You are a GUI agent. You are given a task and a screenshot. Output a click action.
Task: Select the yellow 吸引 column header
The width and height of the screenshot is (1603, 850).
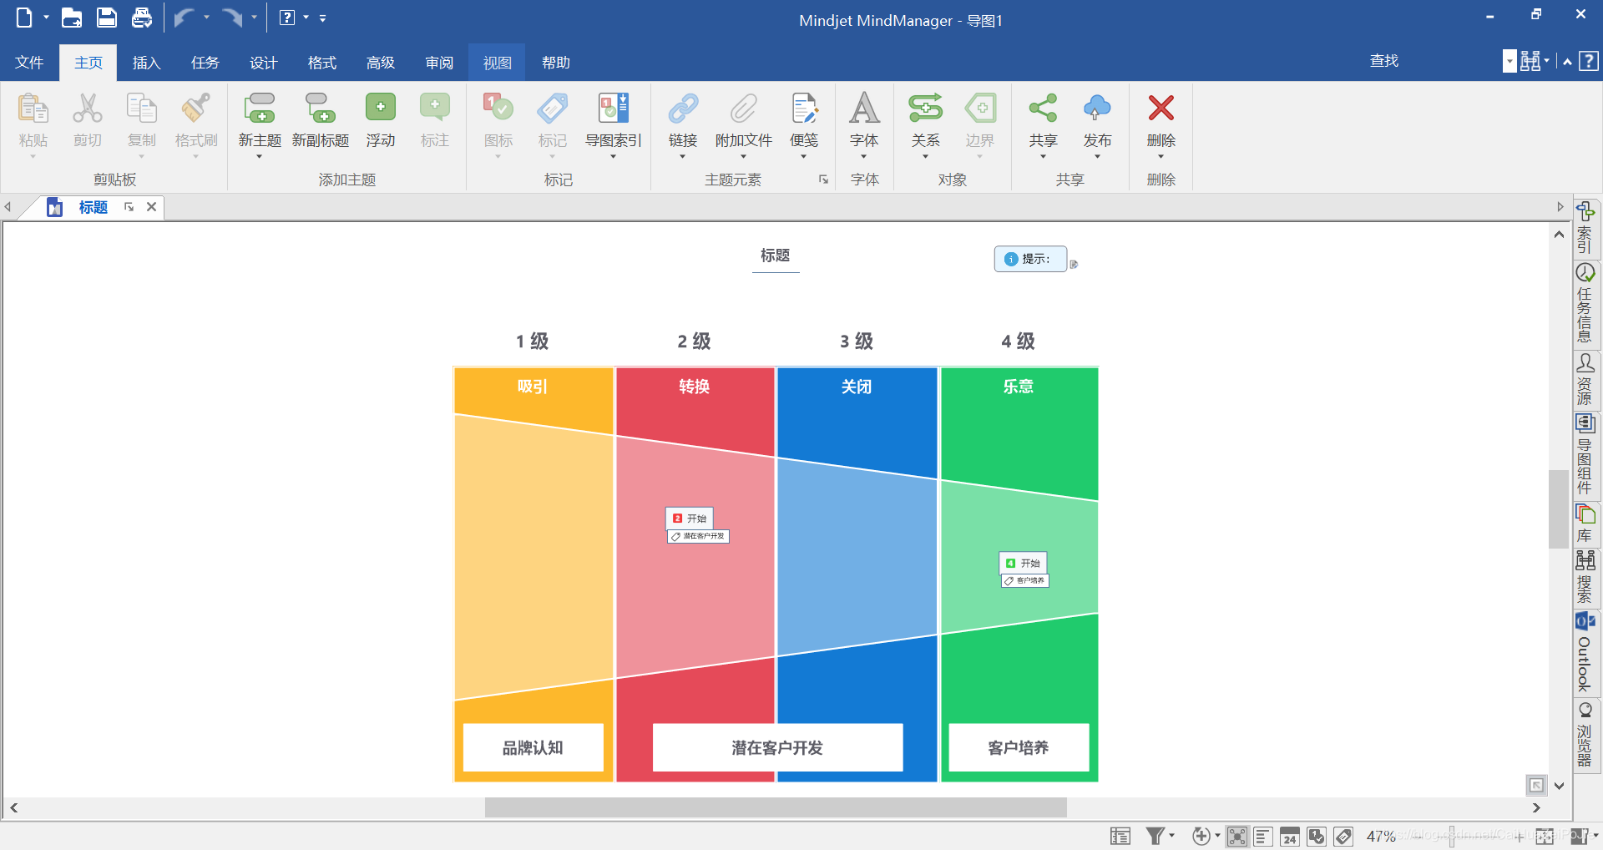533,387
